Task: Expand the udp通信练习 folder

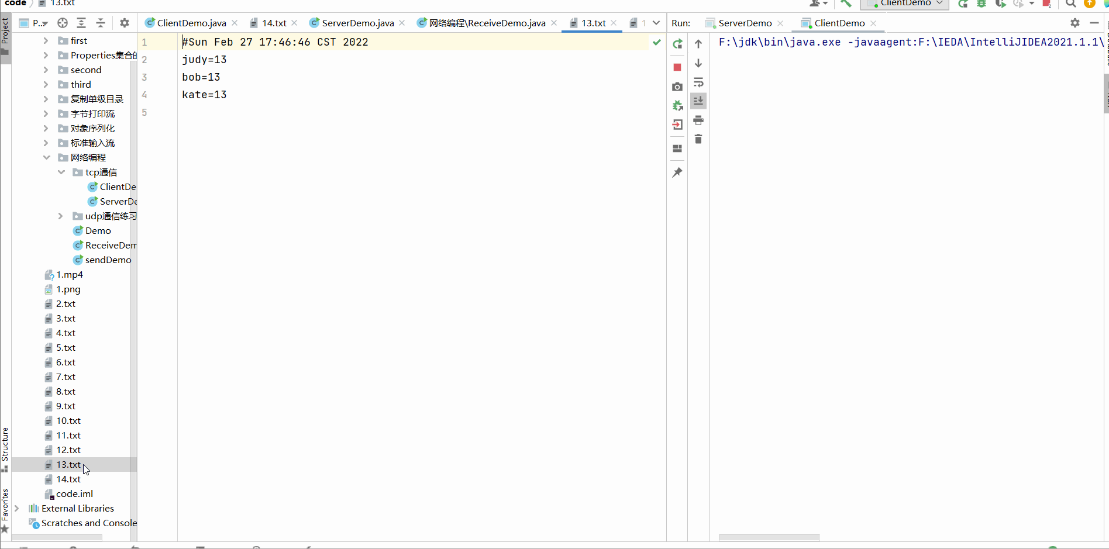Action: click(60, 216)
